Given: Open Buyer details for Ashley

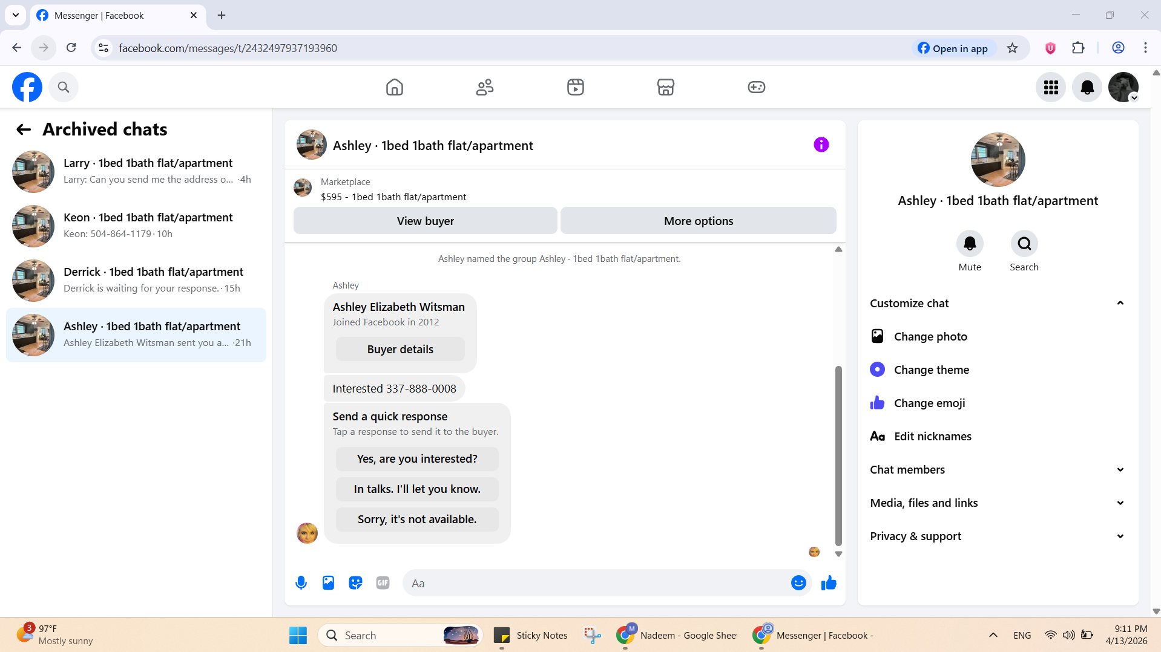Looking at the screenshot, I should (400, 349).
